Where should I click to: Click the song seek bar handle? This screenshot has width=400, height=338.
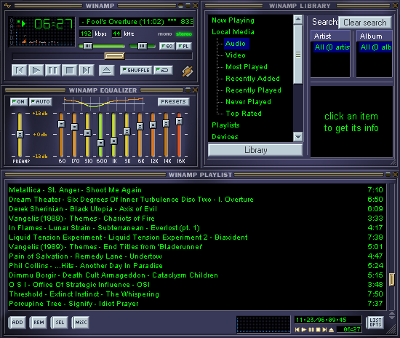[114, 55]
